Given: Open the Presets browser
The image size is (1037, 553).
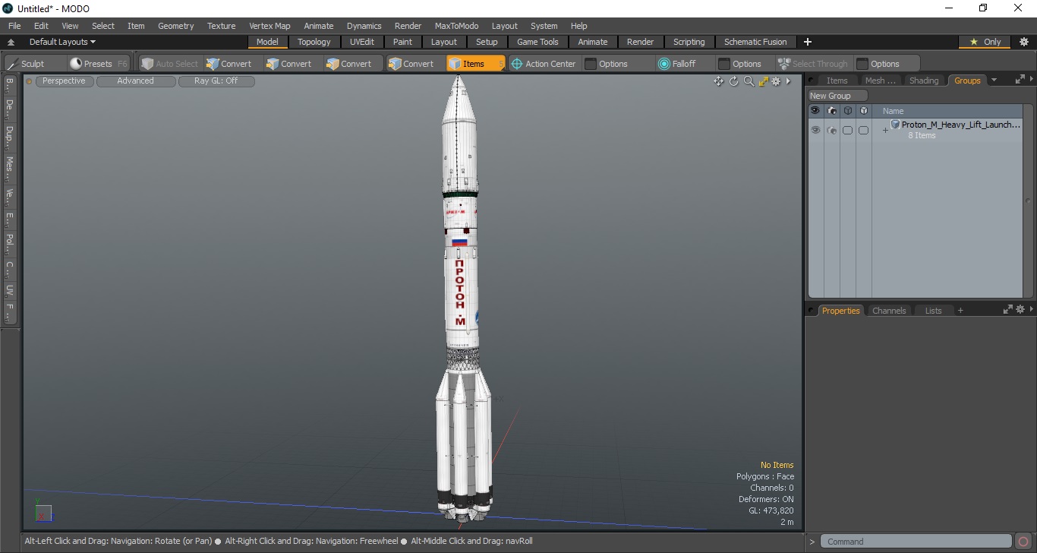Looking at the screenshot, I should (97, 64).
